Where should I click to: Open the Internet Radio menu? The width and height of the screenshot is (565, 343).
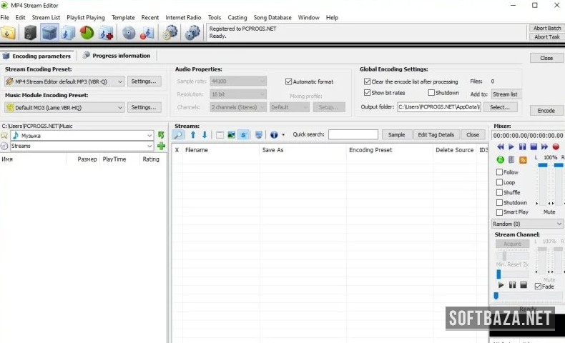(184, 17)
